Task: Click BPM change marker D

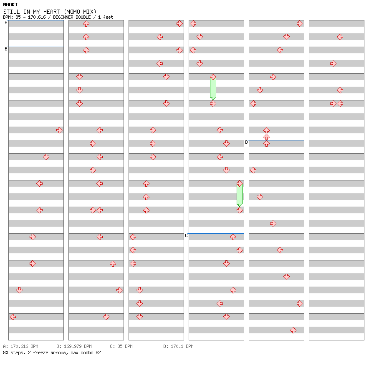Action: (x=246, y=142)
